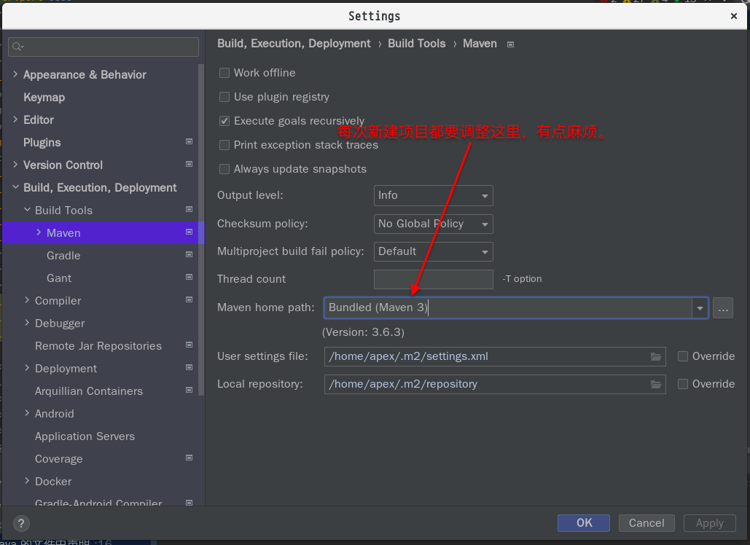Close the Settings dialog with X
Screen dimensions: 750x545
point(734,16)
